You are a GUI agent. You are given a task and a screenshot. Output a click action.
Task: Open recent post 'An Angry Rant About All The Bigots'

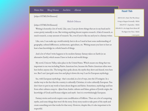pyautogui.click(x=127, y=30)
